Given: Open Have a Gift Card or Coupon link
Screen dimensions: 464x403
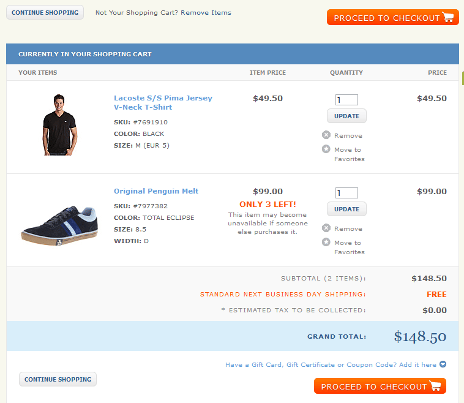Looking at the screenshot, I should [331, 365].
